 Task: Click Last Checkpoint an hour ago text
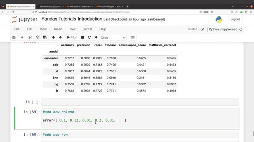pos(125,19)
